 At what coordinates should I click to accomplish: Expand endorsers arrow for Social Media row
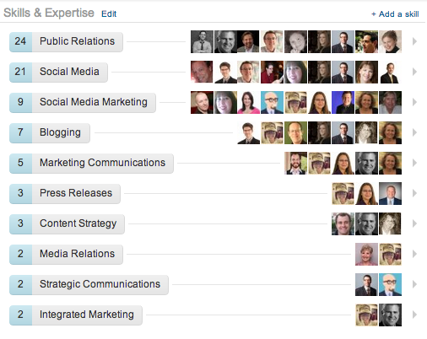(x=414, y=72)
